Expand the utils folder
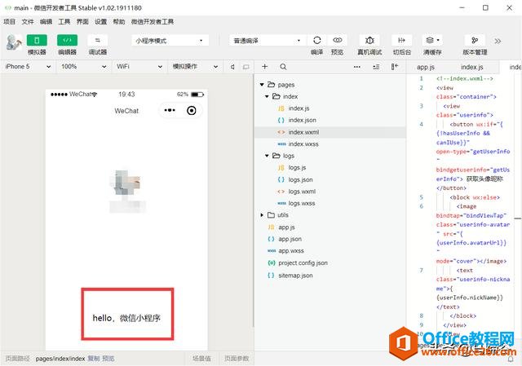 pos(262,215)
